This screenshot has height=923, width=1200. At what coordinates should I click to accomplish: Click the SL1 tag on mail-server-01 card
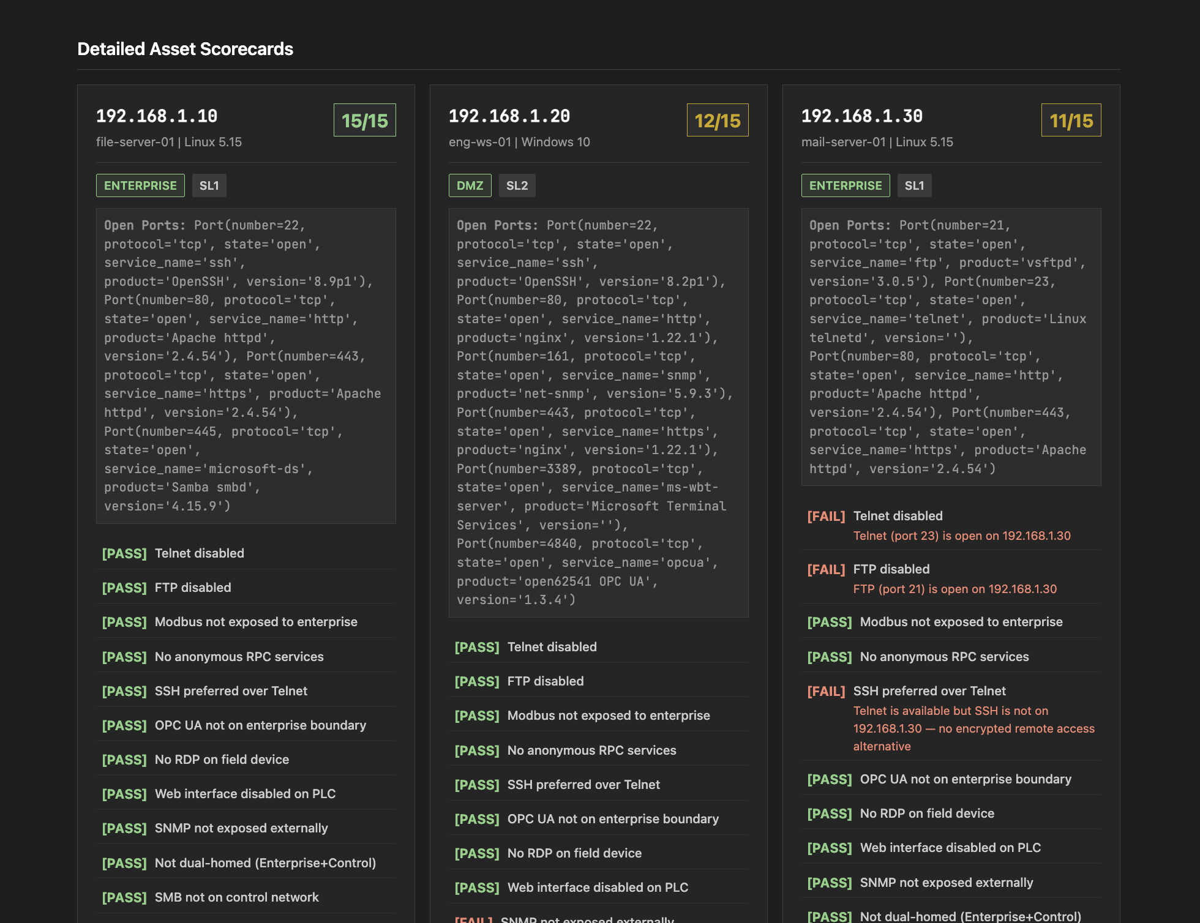915,185
